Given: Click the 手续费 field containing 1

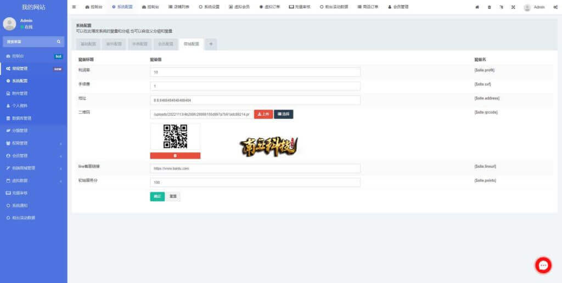Looking at the screenshot, I should click(x=255, y=86).
